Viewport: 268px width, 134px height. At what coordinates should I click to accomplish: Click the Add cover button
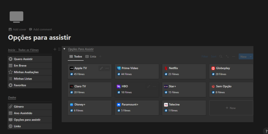(x=17, y=29)
